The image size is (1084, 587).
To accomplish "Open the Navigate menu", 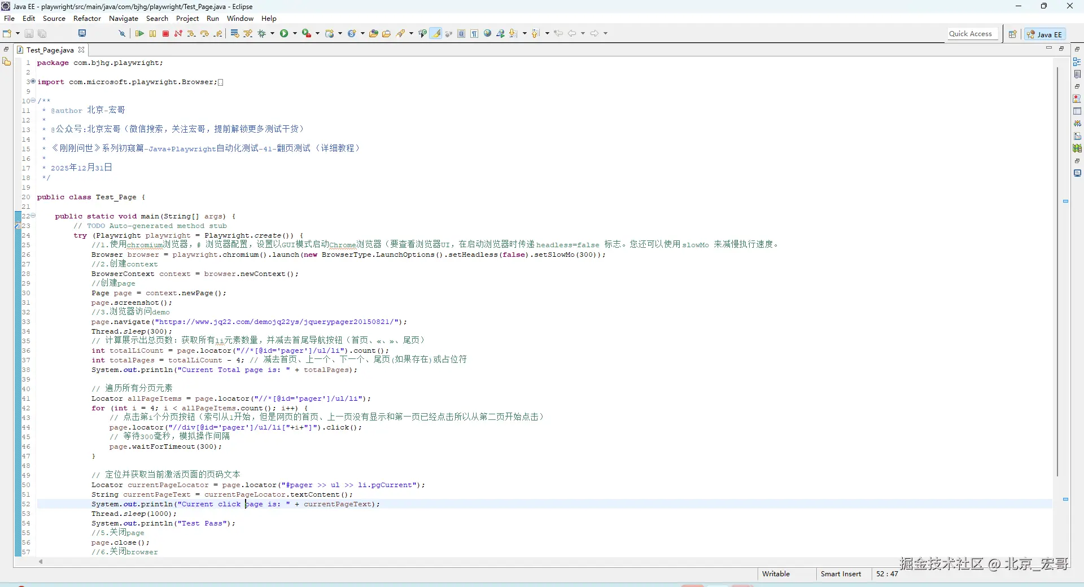I will [124, 19].
